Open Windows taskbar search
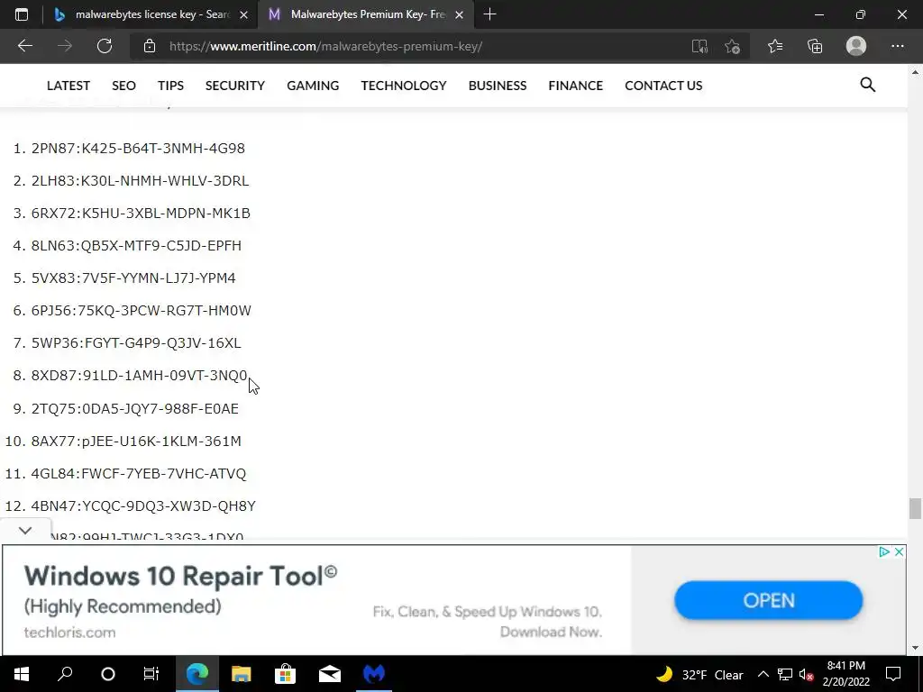Viewport: 923px width, 692px height. (65, 674)
